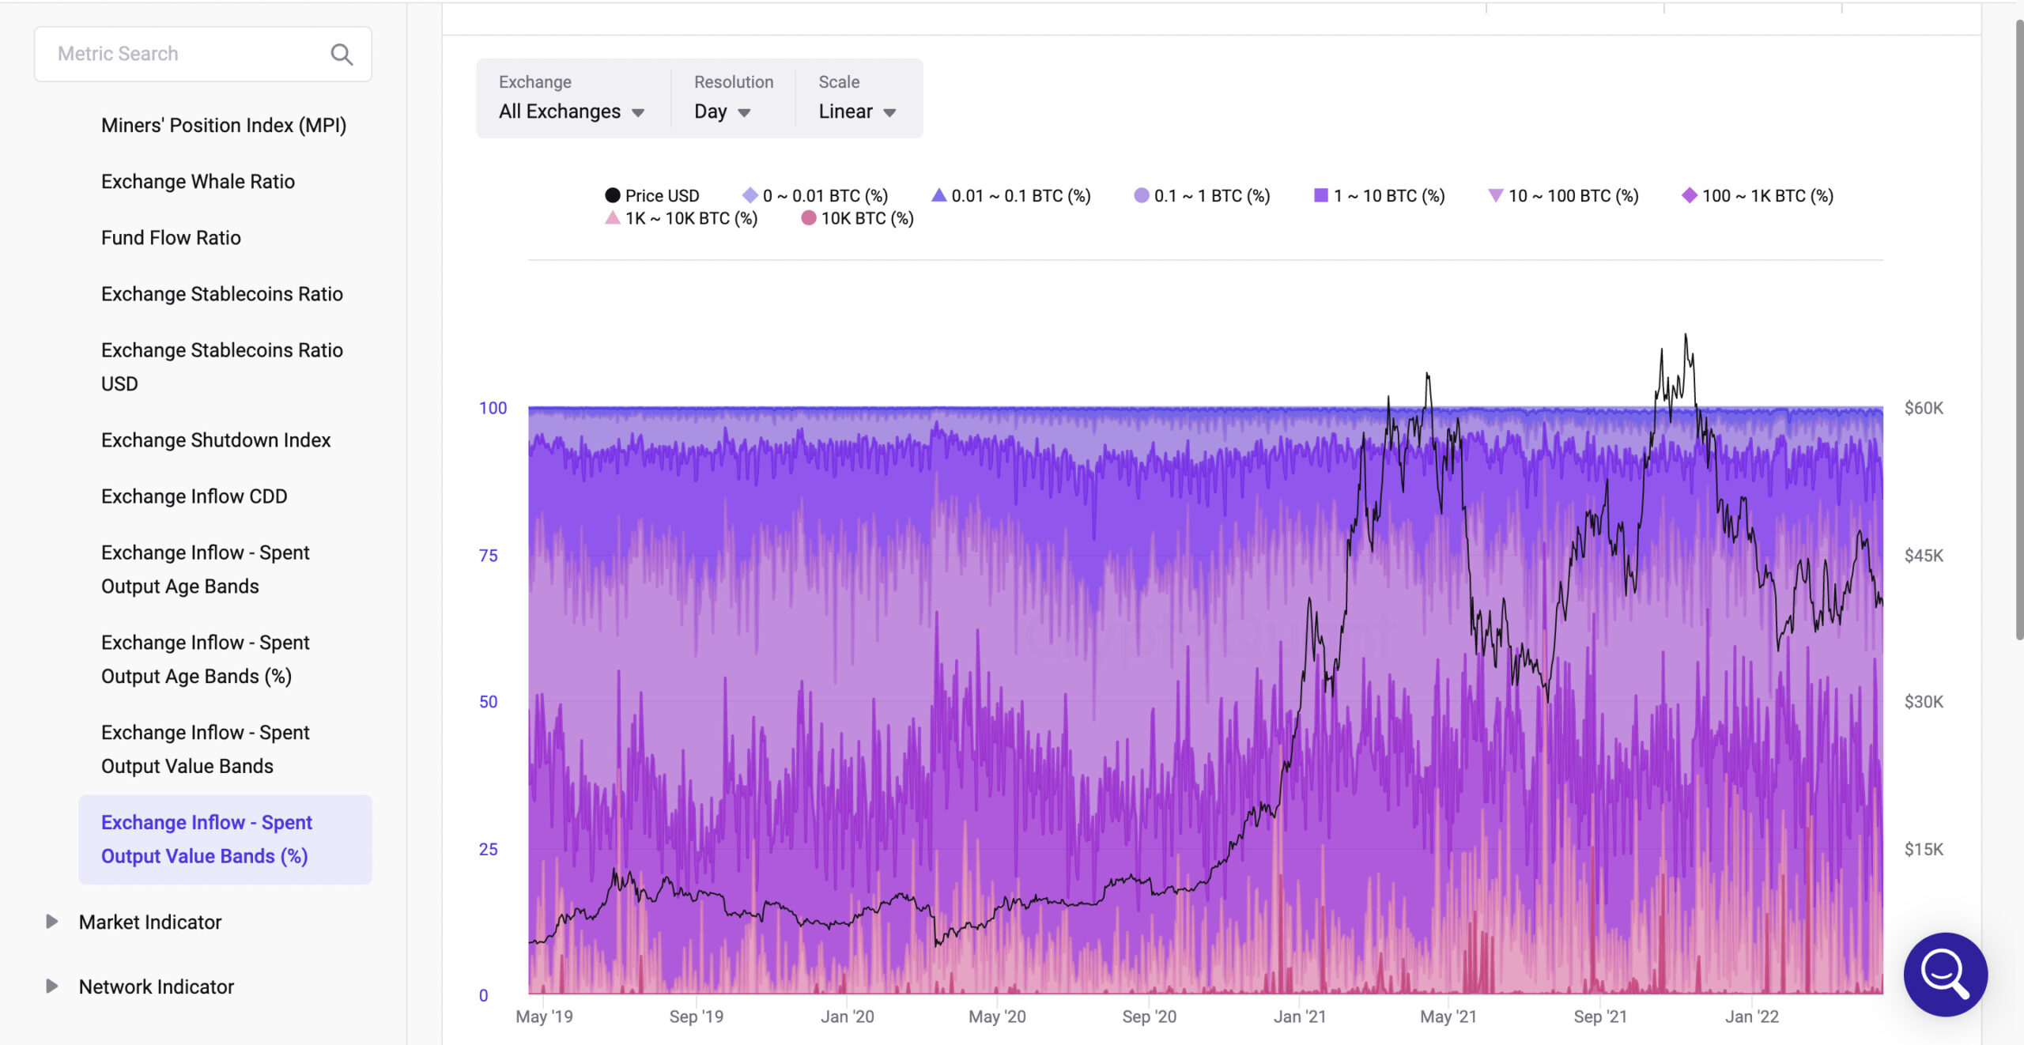Open Exchange Stablecoins Ratio metric

222,293
